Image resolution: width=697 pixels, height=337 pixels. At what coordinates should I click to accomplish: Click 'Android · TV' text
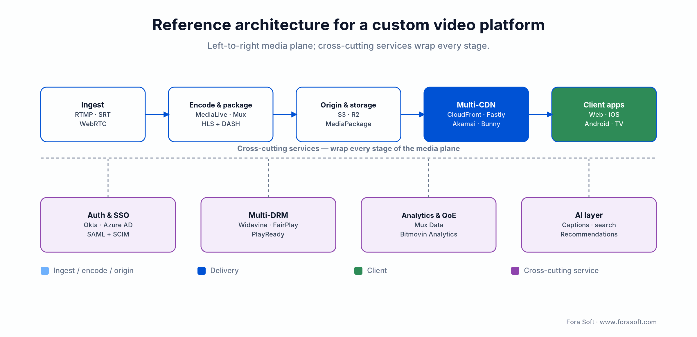point(604,124)
